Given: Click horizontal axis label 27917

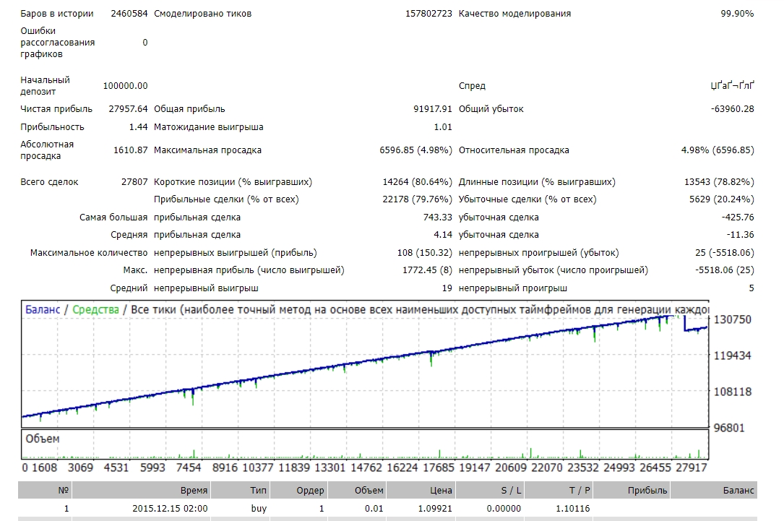Looking at the screenshot, I should (x=691, y=468).
